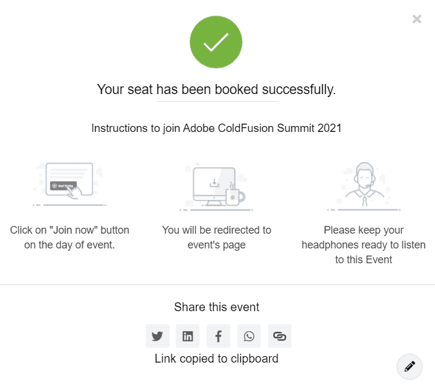Click the green success checkmark circle
Image resolution: width=435 pixels, height=391 pixels.
click(216, 42)
